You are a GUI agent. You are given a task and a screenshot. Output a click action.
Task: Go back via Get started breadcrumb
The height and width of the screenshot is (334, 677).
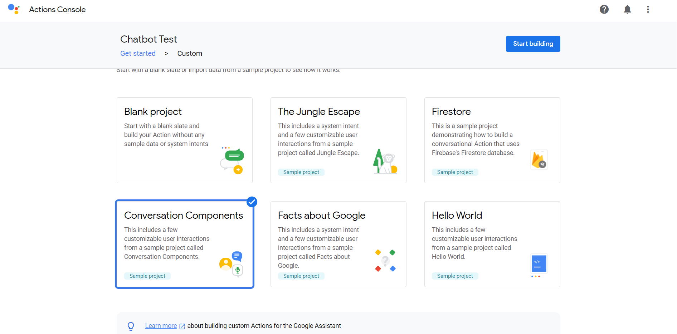point(138,53)
